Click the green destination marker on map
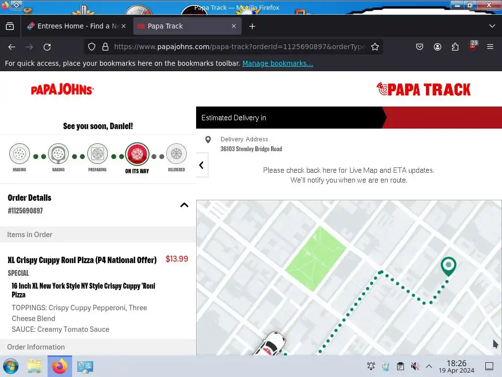This screenshot has height=377, width=502. click(x=448, y=266)
